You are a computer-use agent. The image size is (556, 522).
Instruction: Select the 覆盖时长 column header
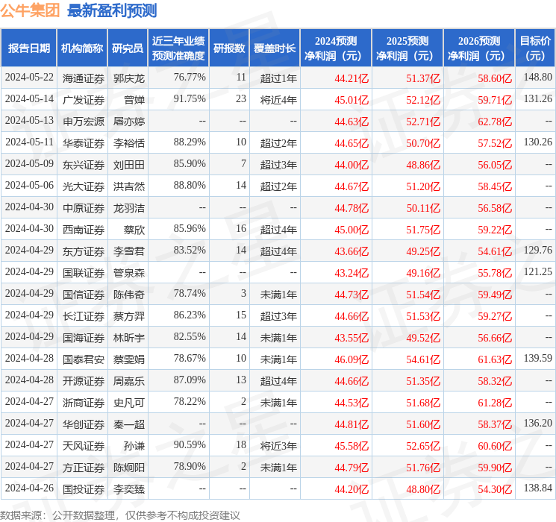(x=275, y=48)
